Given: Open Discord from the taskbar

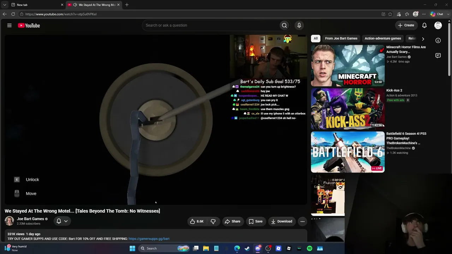Looking at the screenshot, I should point(258,248).
